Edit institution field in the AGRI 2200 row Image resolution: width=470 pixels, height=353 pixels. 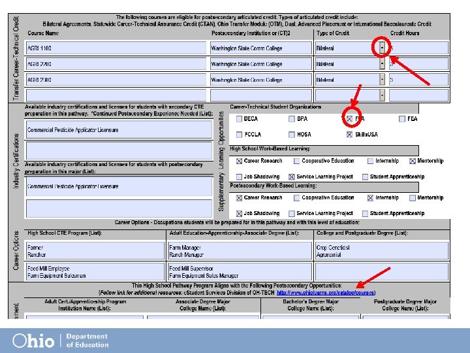click(261, 63)
